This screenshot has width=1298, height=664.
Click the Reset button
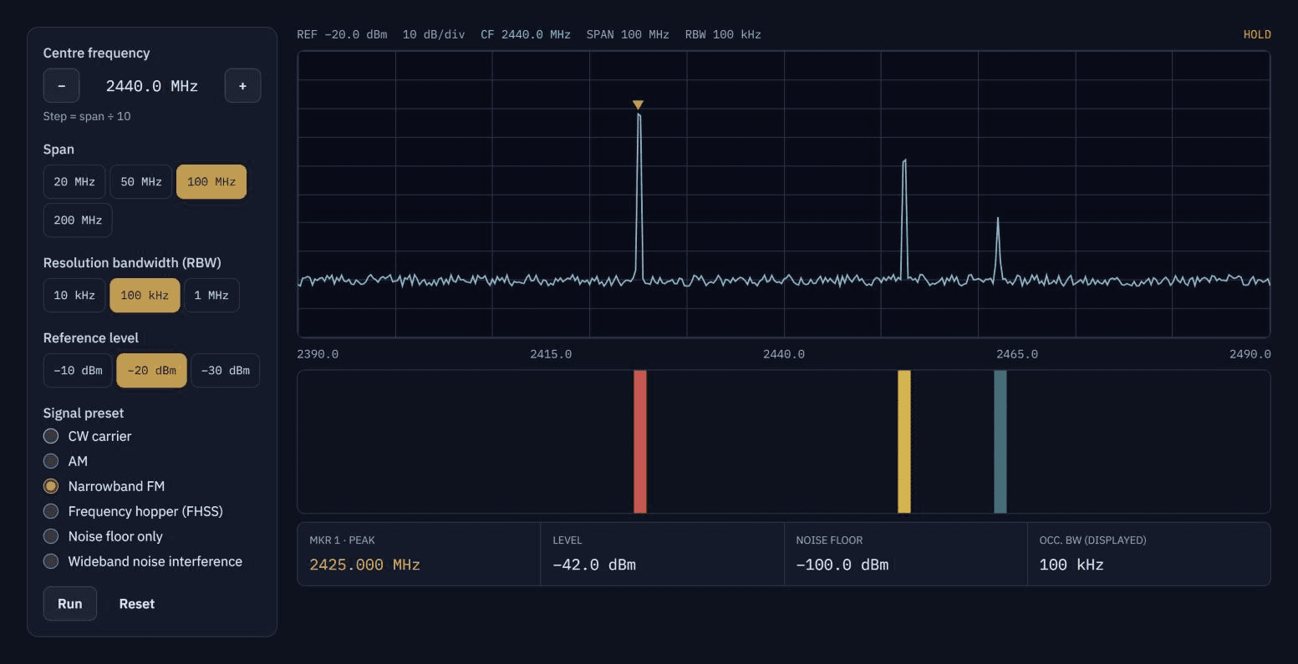(x=137, y=603)
